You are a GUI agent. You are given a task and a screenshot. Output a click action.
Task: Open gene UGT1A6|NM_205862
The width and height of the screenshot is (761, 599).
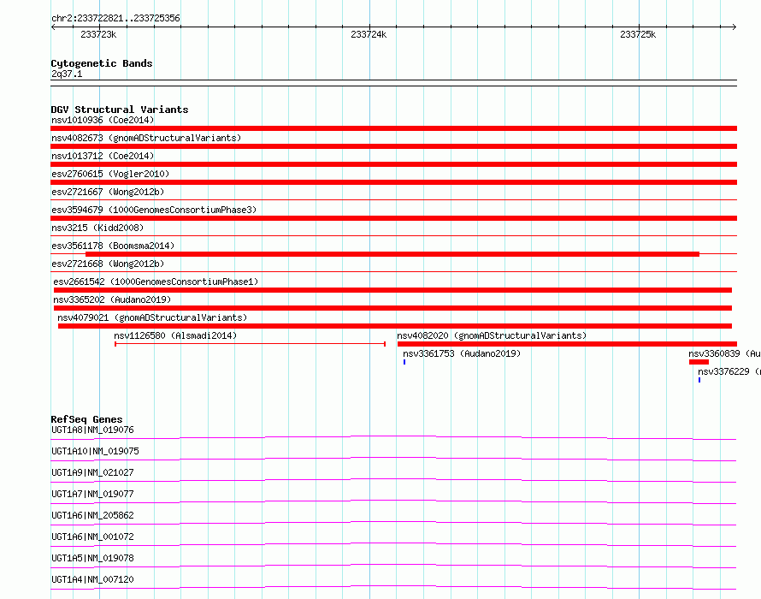(x=92, y=515)
